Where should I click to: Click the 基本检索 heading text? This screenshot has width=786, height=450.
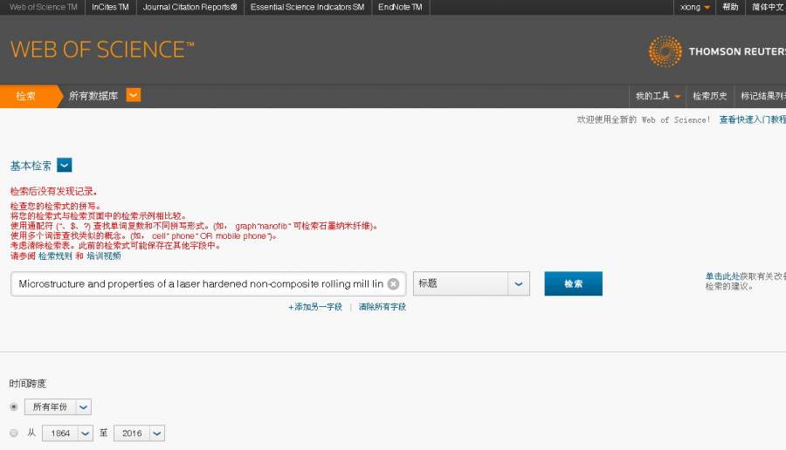31,166
